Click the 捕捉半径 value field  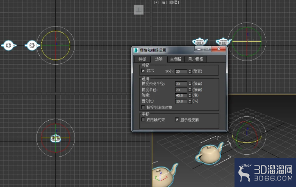click(181, 90)
